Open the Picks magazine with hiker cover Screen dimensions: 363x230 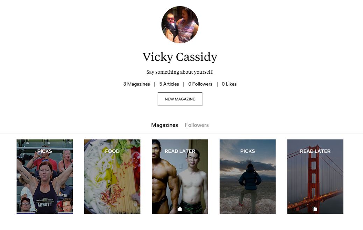[x=248, y=177]
